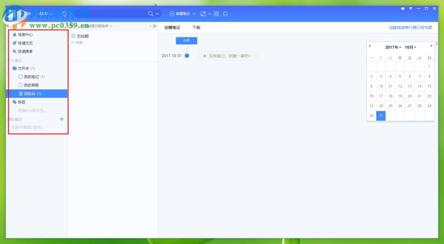Viewport: 444px width, 244px height.
Task: Open the 10月 month dropdown
Action: [x=410, y=47]
